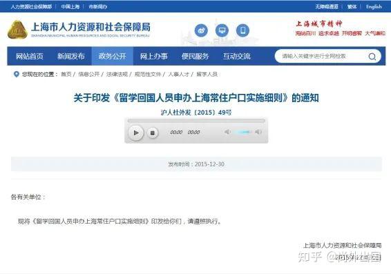Click the gold bureau logo emblem
This screenshot has width=391, height=274.
17,30
